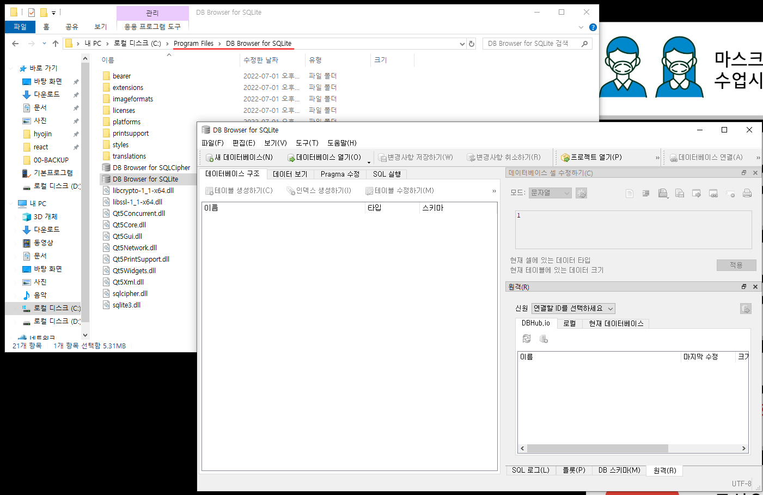Image resolution: width=763 pixels, height=495 pixels.
Task: Click the blank document icon in cell editor
Action: pos(630,193)
